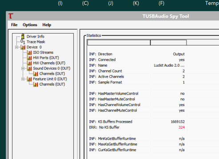Click the (C) label on the desktop
219x159 pixels.
coord(85,3)
